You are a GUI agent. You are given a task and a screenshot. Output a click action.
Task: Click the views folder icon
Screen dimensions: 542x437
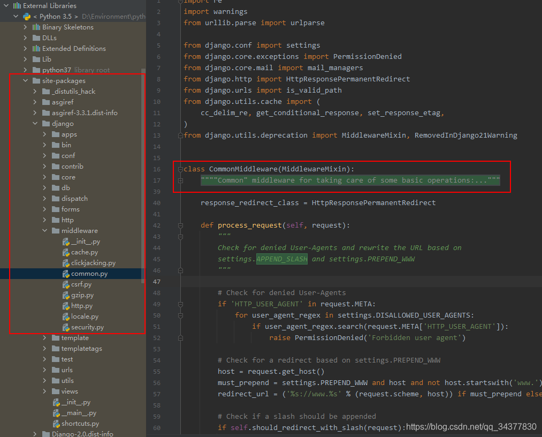[56, 391]
